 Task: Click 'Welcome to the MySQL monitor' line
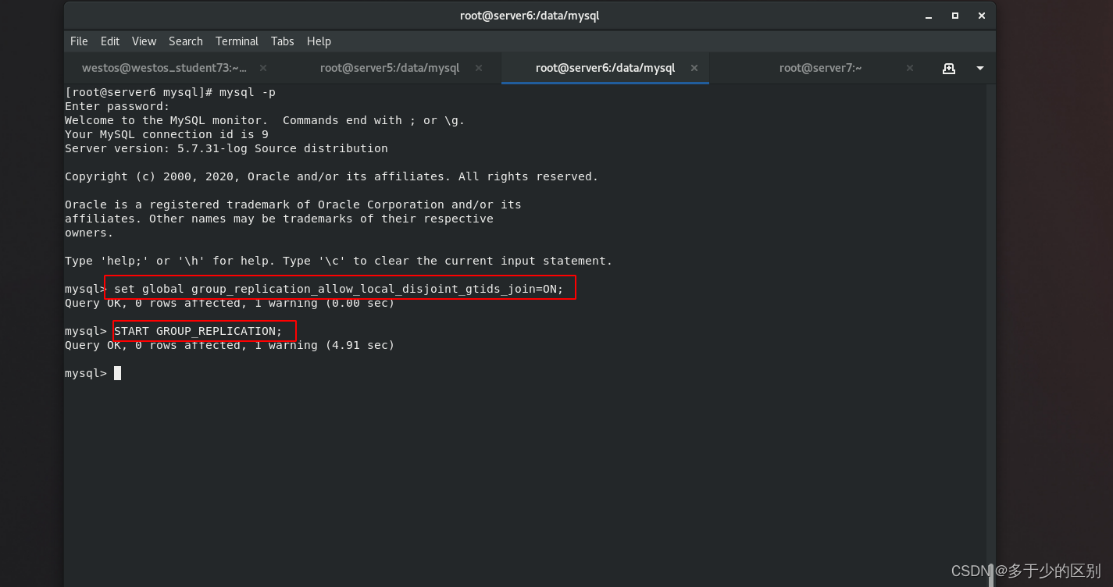[265, 120]
